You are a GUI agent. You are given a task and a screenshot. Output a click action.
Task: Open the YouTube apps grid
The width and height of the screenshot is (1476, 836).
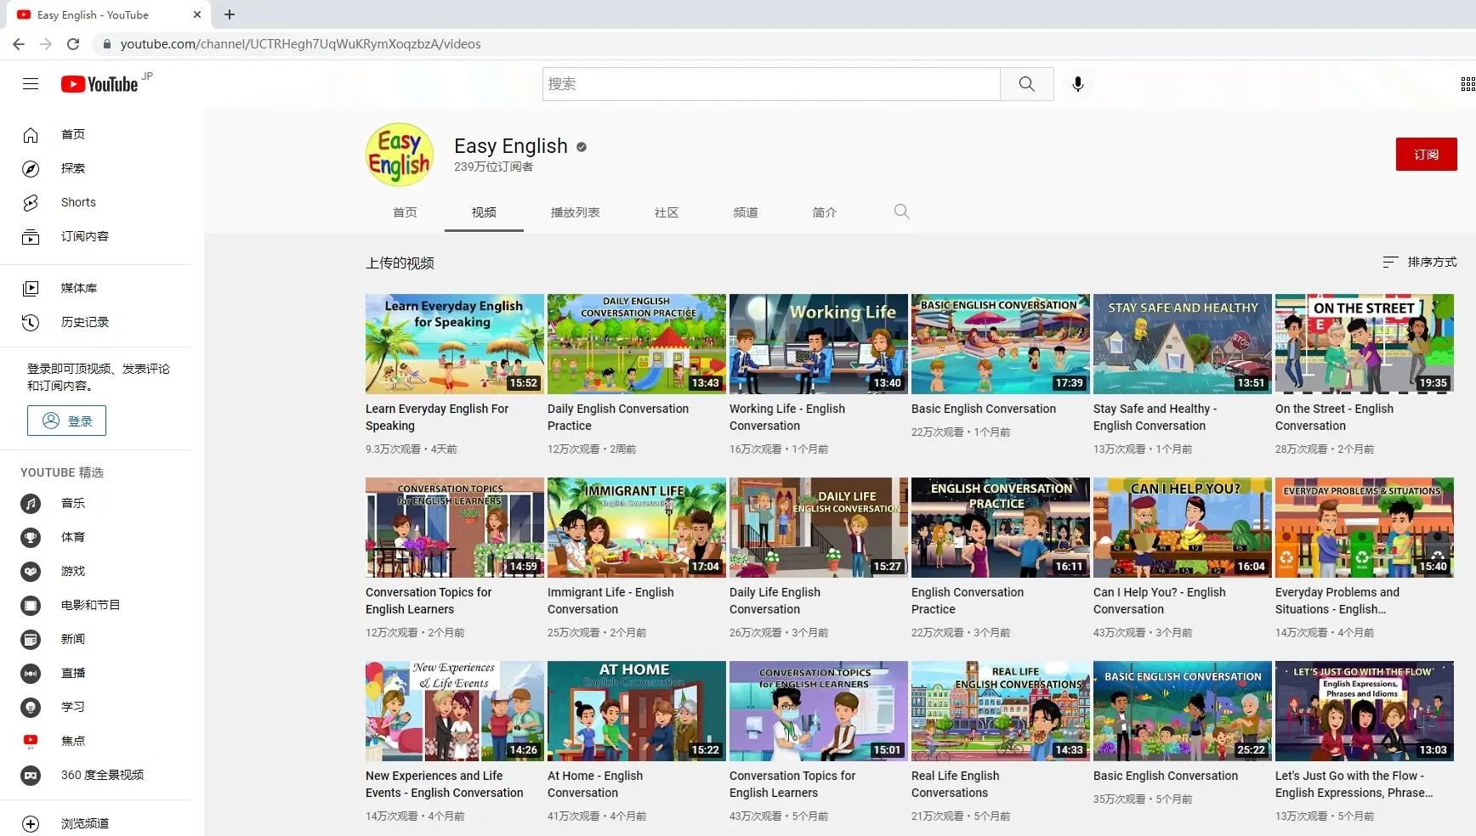coord(1467,84)
